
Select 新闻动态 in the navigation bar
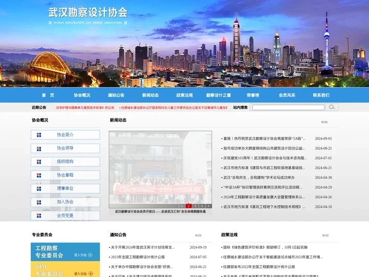click(x=150, y=95)
